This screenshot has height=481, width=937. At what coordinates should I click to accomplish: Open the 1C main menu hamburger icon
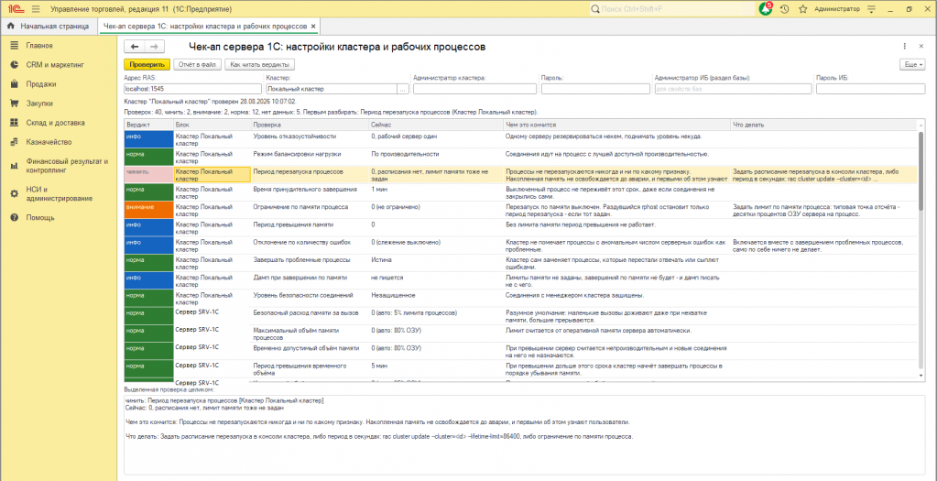click(35, 9)
